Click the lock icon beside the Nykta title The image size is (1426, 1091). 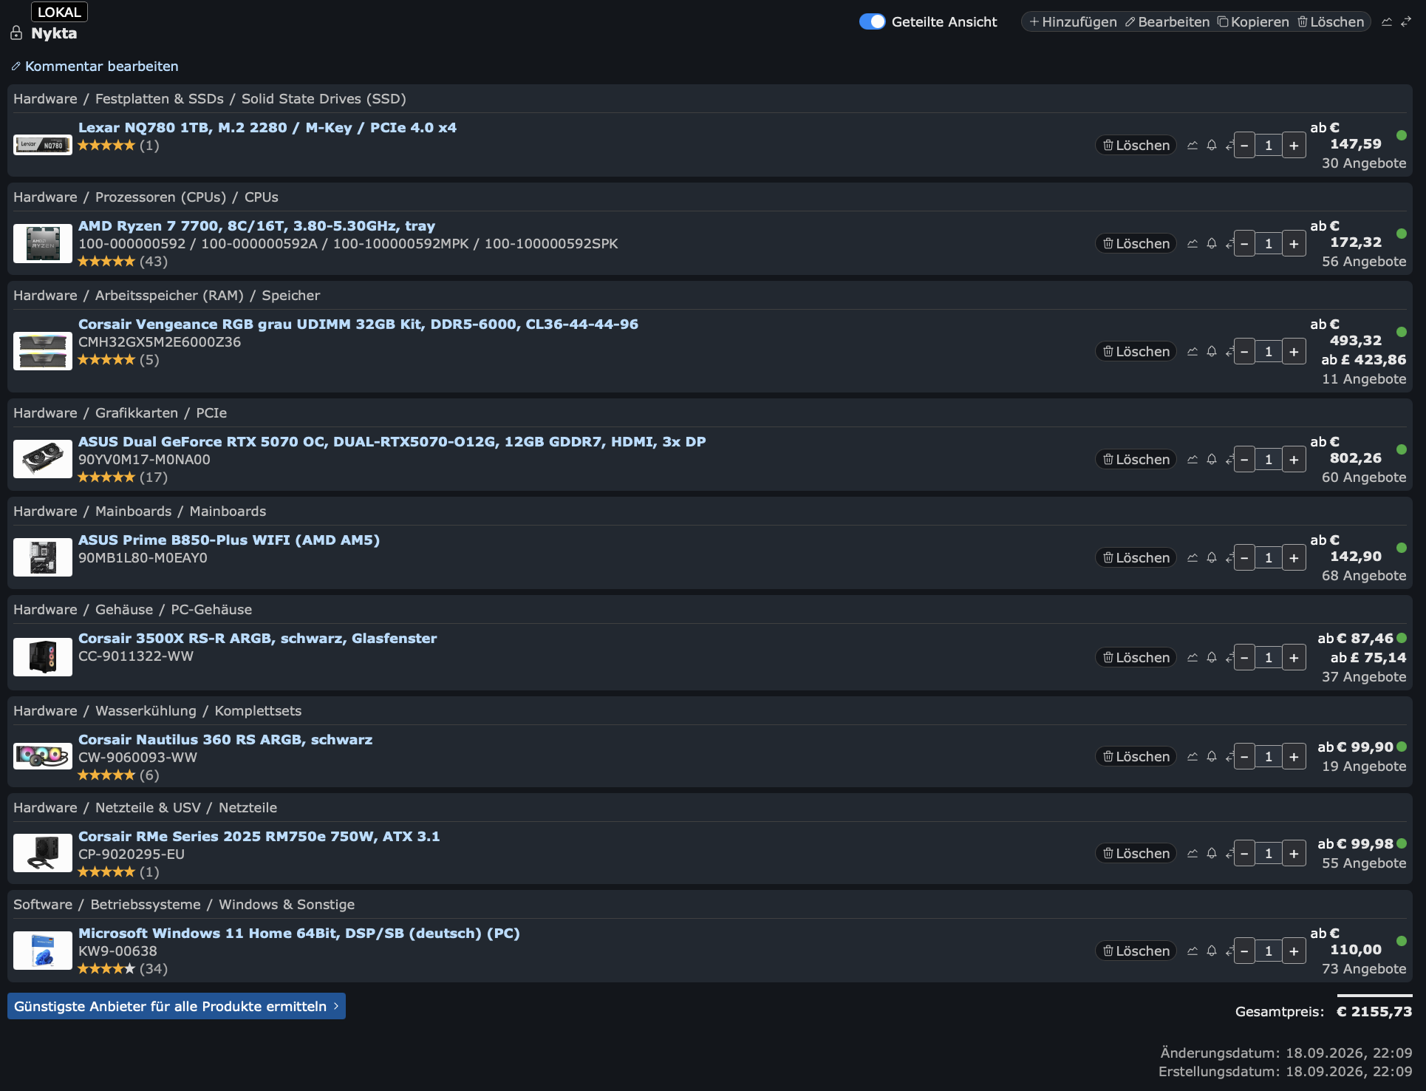tap(16, 33)
